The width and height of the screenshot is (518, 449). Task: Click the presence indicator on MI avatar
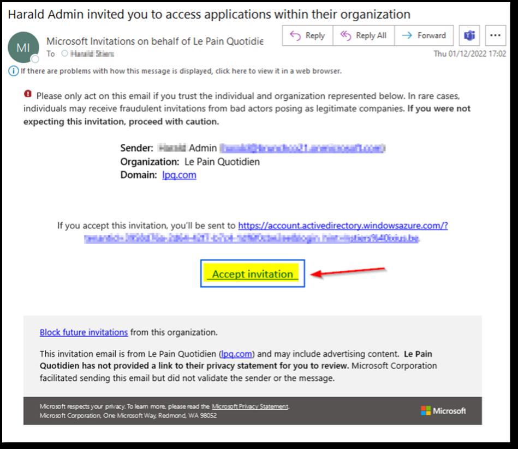[35, 59]
